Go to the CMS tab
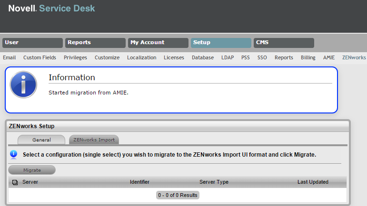Image resolution: width=367 pixels, height=206 pixels. [x=284, y=43]
